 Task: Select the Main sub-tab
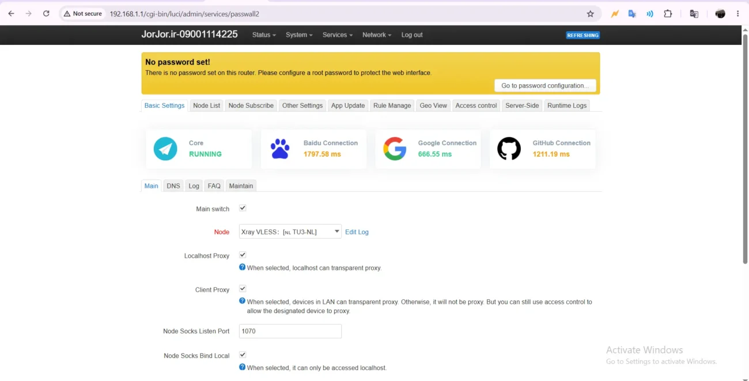pos(152,186)
